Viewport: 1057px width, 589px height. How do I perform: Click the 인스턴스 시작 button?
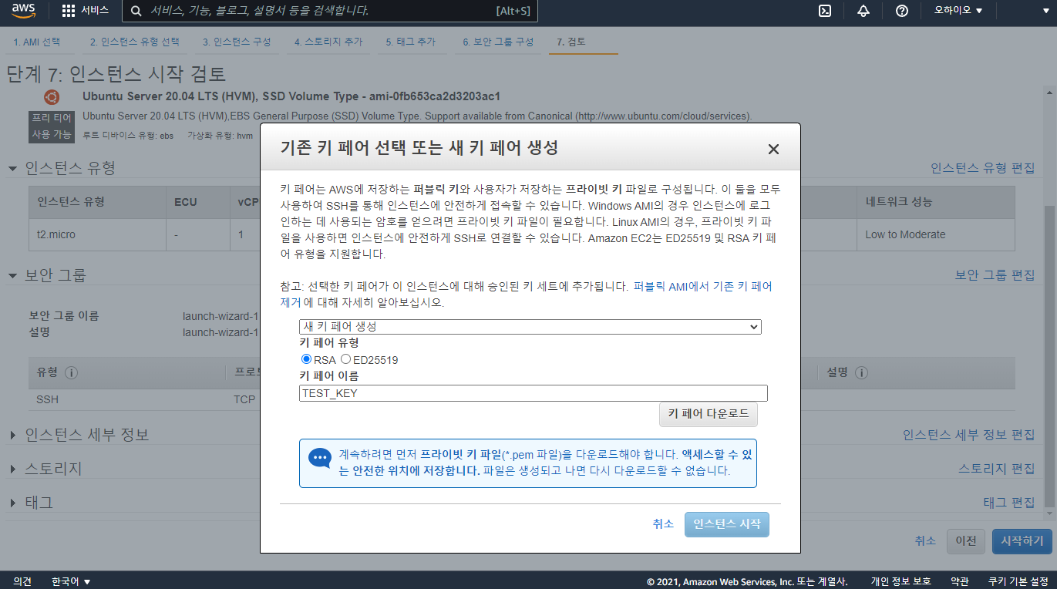[x=727, y=524]
